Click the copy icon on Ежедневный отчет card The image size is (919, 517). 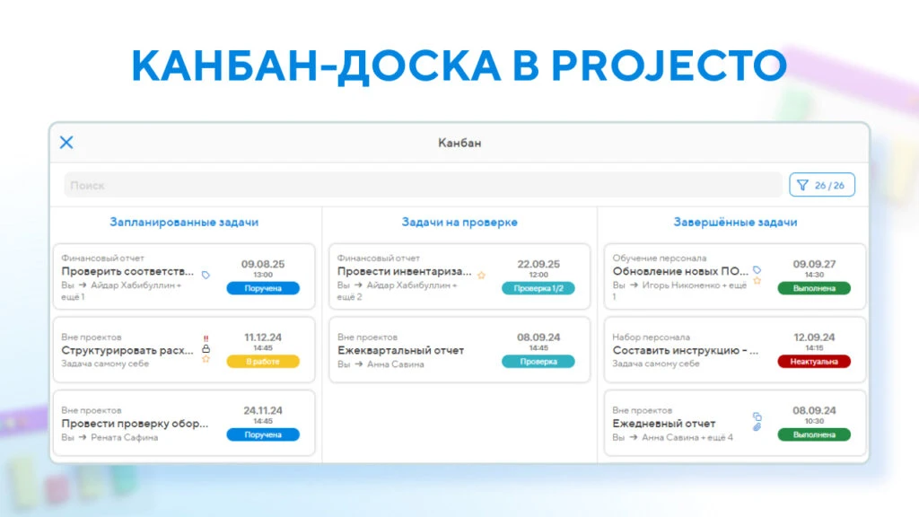click(x=757, y=416)
